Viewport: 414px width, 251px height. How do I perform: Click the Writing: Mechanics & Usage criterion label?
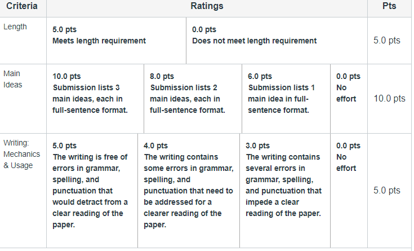coord(21,154)
